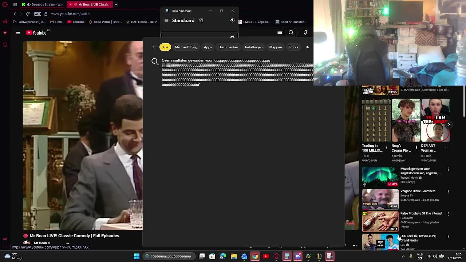Open options for Nmp's Cream Pie
The image size is (466, 262).
(x=416, y=147)
